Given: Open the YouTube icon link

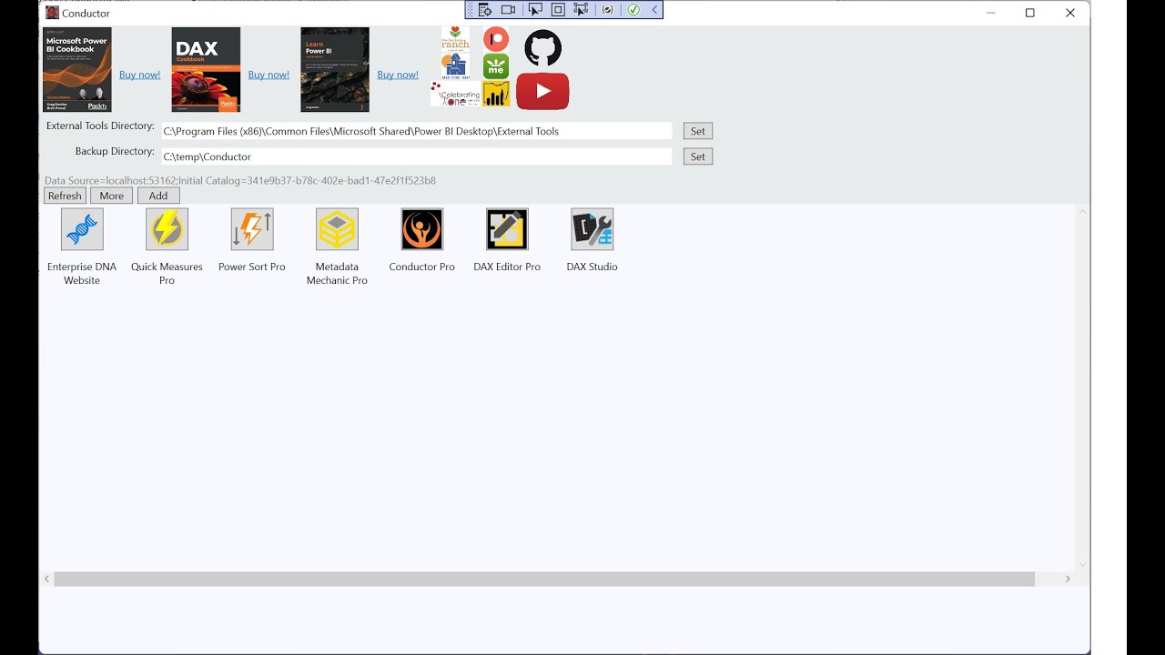Looking at the screenshot, I should (542, 91).
